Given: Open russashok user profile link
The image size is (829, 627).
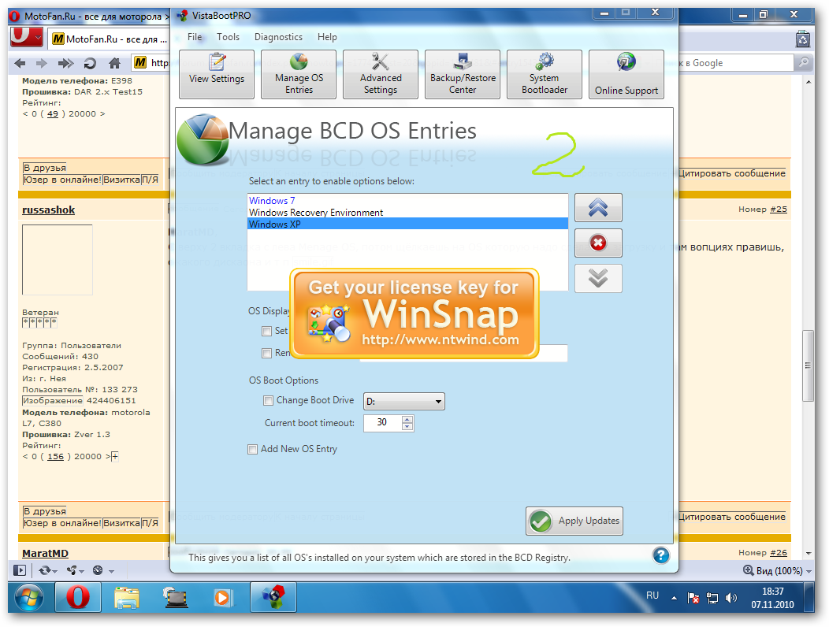Looking at the screenshot, I should point(49,210).
